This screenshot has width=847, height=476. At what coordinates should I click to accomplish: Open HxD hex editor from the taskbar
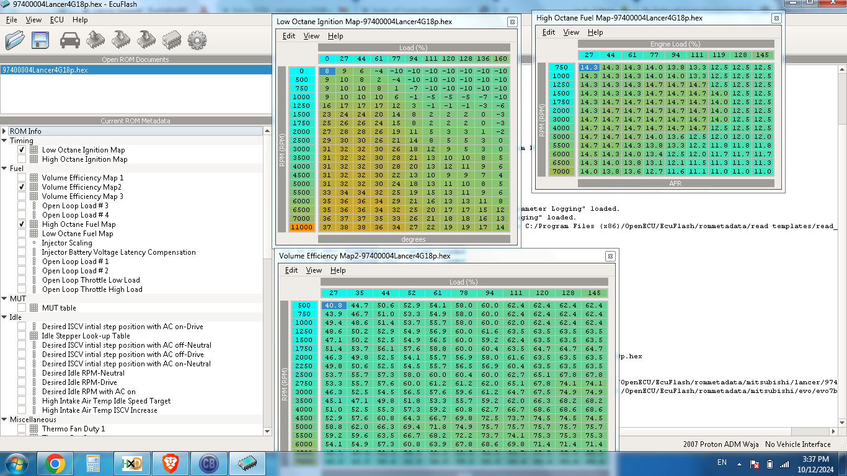point(131,464)
